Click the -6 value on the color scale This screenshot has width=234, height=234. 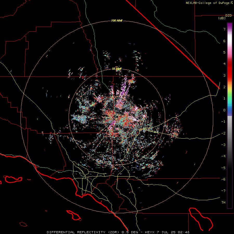pos(223,179)
